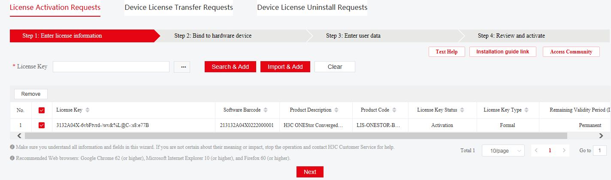
Task: Go to previous page arrow in pagination
Action: click(537, 150)
